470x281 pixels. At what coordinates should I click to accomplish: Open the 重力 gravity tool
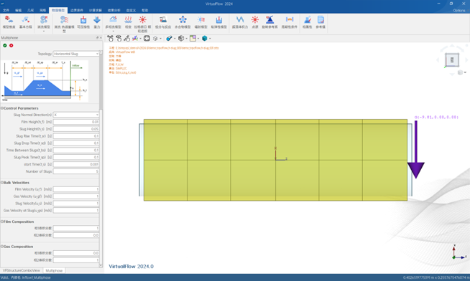coord(97,22)
